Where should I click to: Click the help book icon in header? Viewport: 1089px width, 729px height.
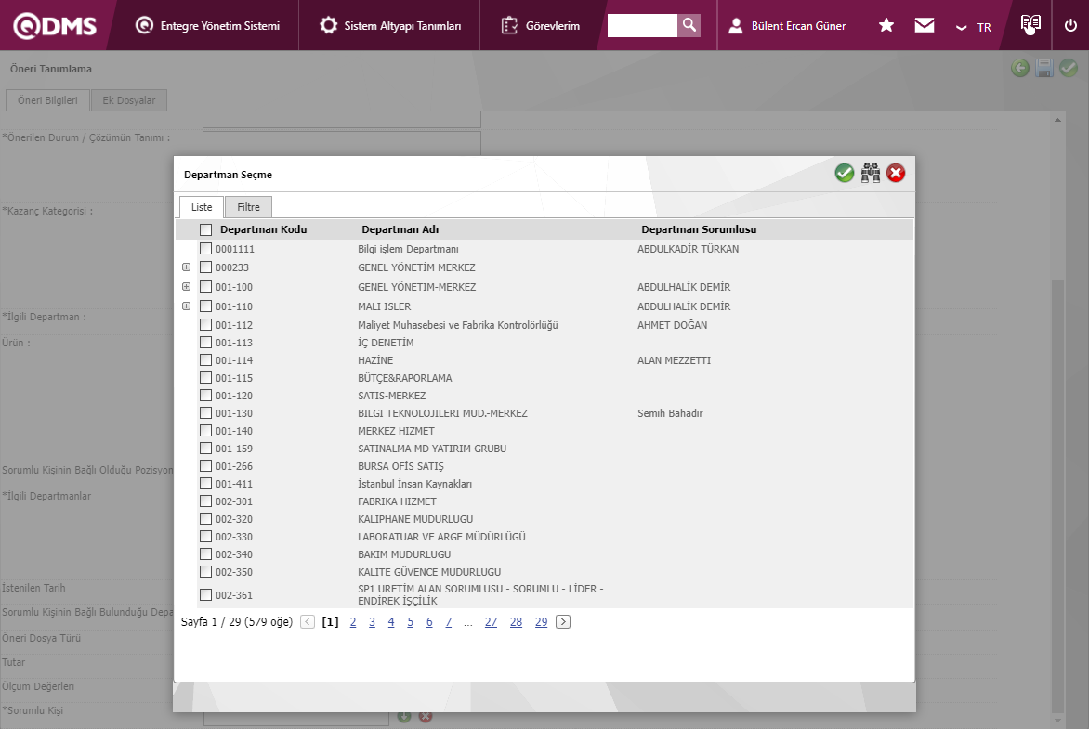(1029, 25)
